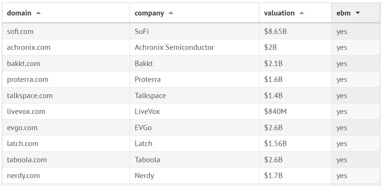This screenshot has width=382, height=186.
Task: Sort table by the valuation column header
Action: coord(279,13)
